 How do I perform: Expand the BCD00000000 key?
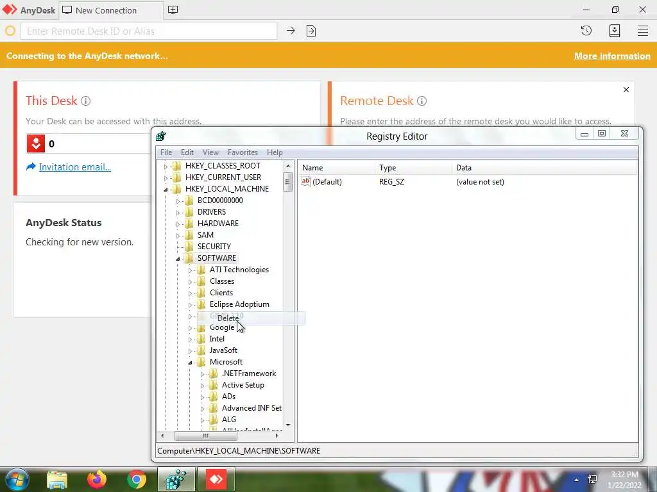click(x=178, y=201)
